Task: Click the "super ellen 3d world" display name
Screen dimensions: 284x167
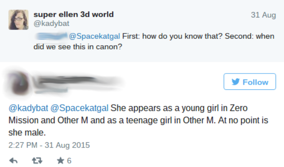Action: click(74, 15)
